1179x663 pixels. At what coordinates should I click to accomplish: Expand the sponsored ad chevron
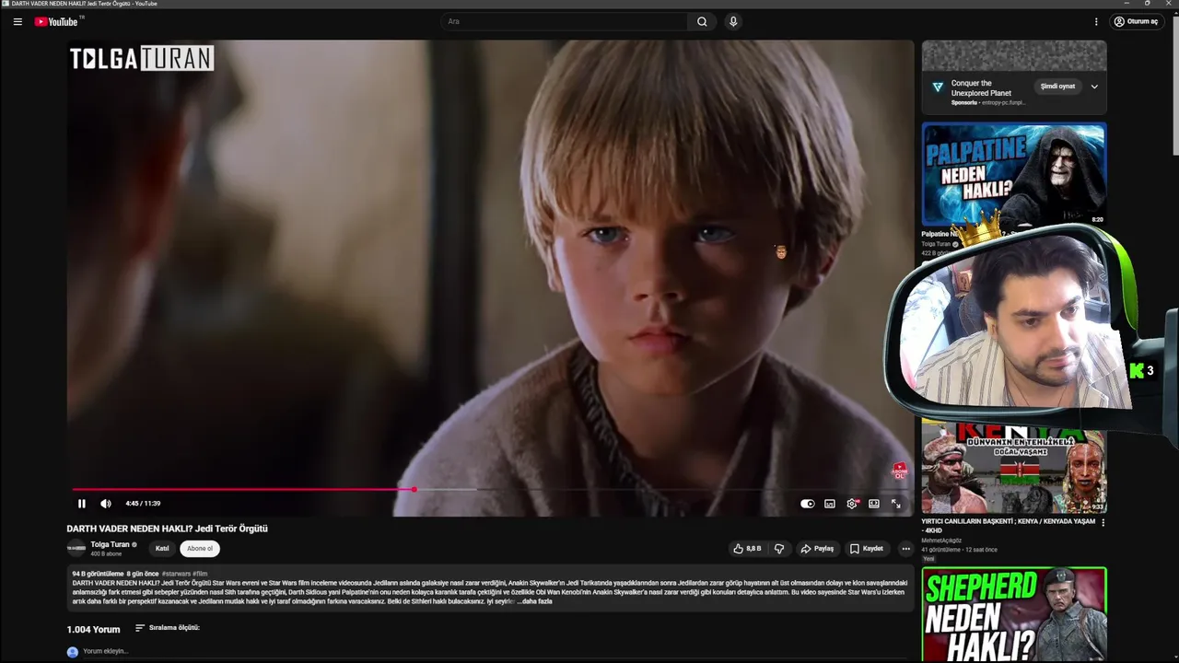click(1094, 87)
